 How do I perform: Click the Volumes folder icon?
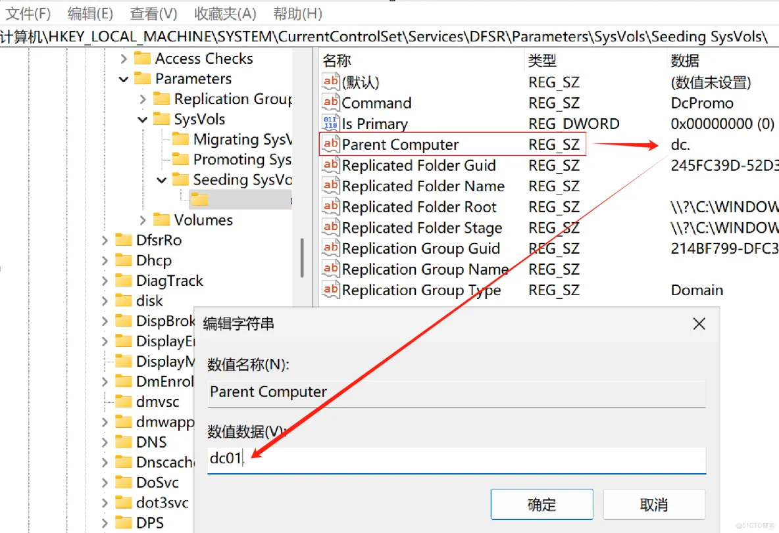click(161, 220)
